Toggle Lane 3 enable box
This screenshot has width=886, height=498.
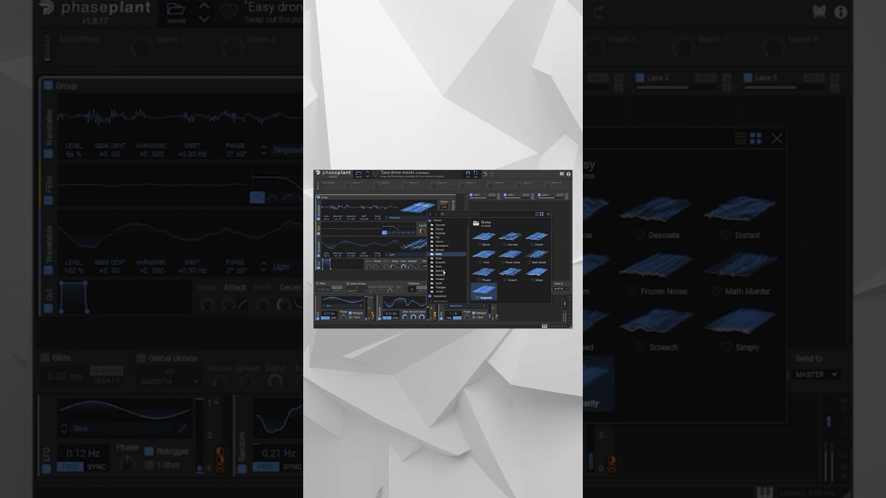tap(539, 195)
